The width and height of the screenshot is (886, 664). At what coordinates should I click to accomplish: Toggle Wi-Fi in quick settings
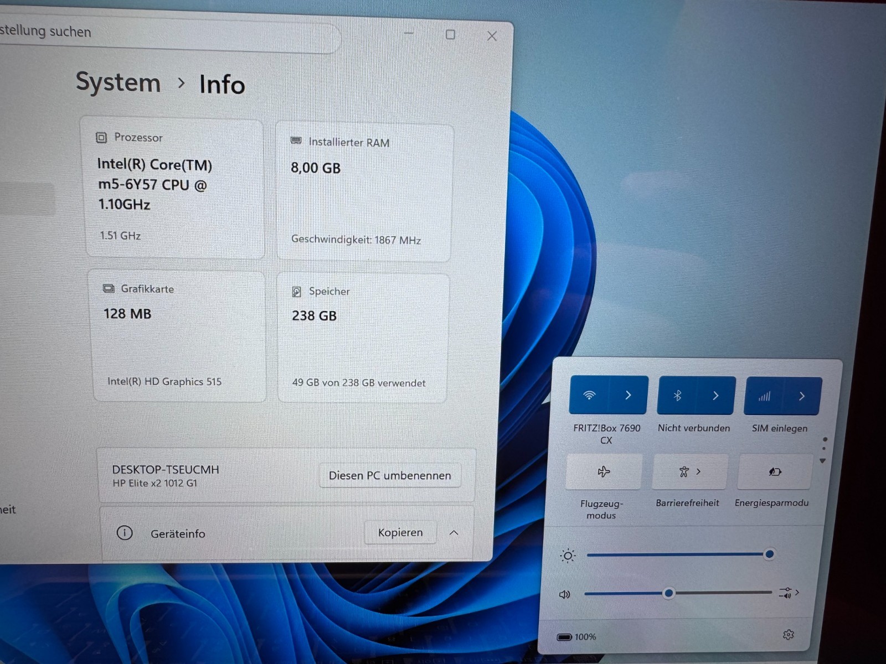pos(589,395)
